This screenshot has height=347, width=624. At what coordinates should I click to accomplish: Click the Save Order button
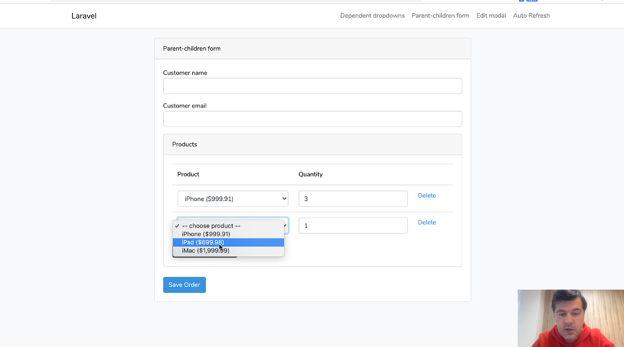coord(184,285)
